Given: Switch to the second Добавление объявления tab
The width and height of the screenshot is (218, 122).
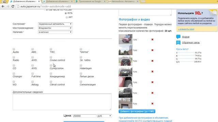Looking at the screenshot, I should coord(57,1).
